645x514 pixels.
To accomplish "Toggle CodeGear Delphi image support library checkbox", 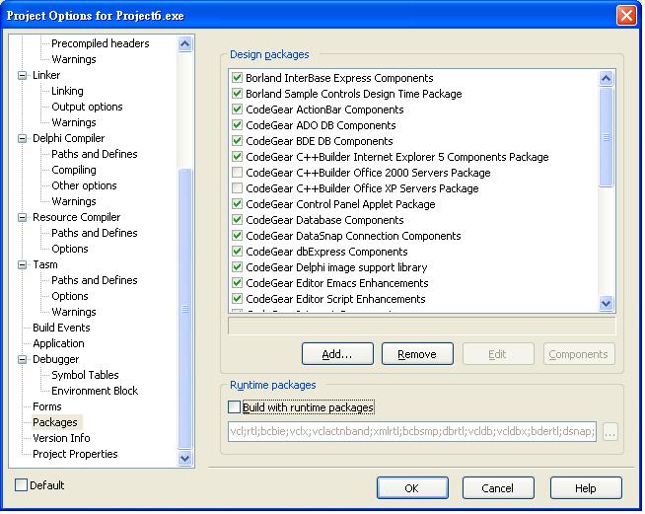I will tap(237, 267).
